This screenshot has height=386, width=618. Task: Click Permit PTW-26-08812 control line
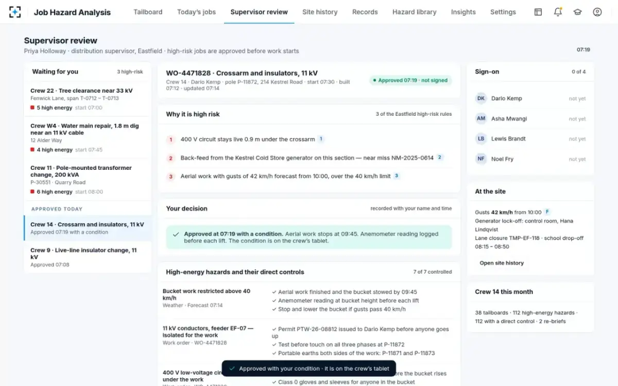coord(360,332)
